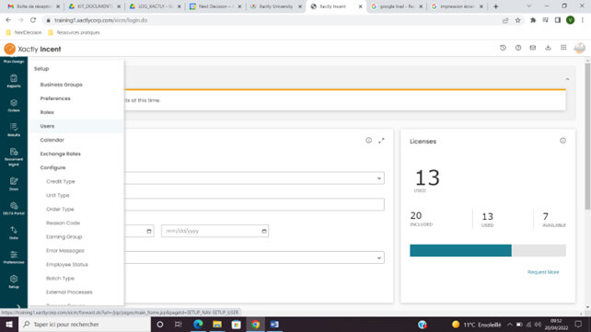591x332 pixels.
Task: Expand the sidebar with bottom arrow
Action: 18,306
